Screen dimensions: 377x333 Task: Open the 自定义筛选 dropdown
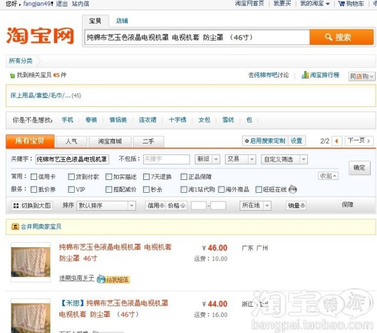pos(284,159)
